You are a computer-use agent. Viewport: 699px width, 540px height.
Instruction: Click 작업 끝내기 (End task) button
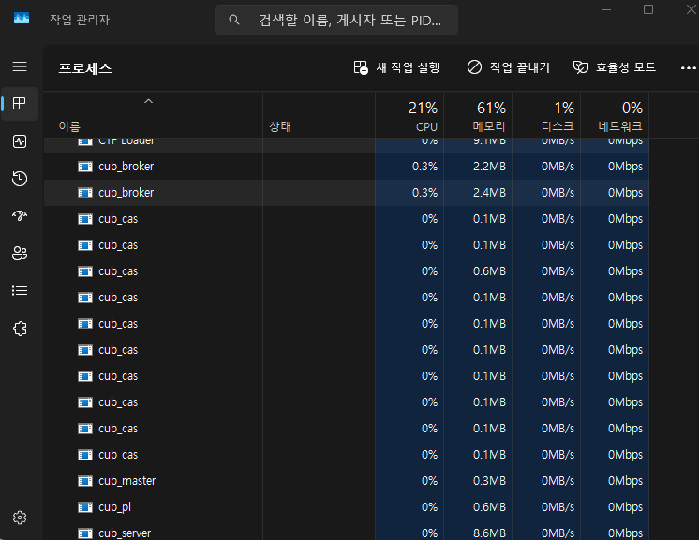point(509,67)
